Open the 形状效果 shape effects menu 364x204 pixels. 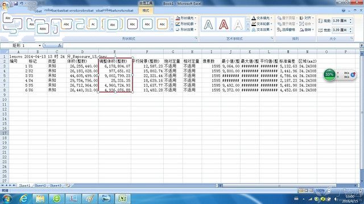[186, 29]
